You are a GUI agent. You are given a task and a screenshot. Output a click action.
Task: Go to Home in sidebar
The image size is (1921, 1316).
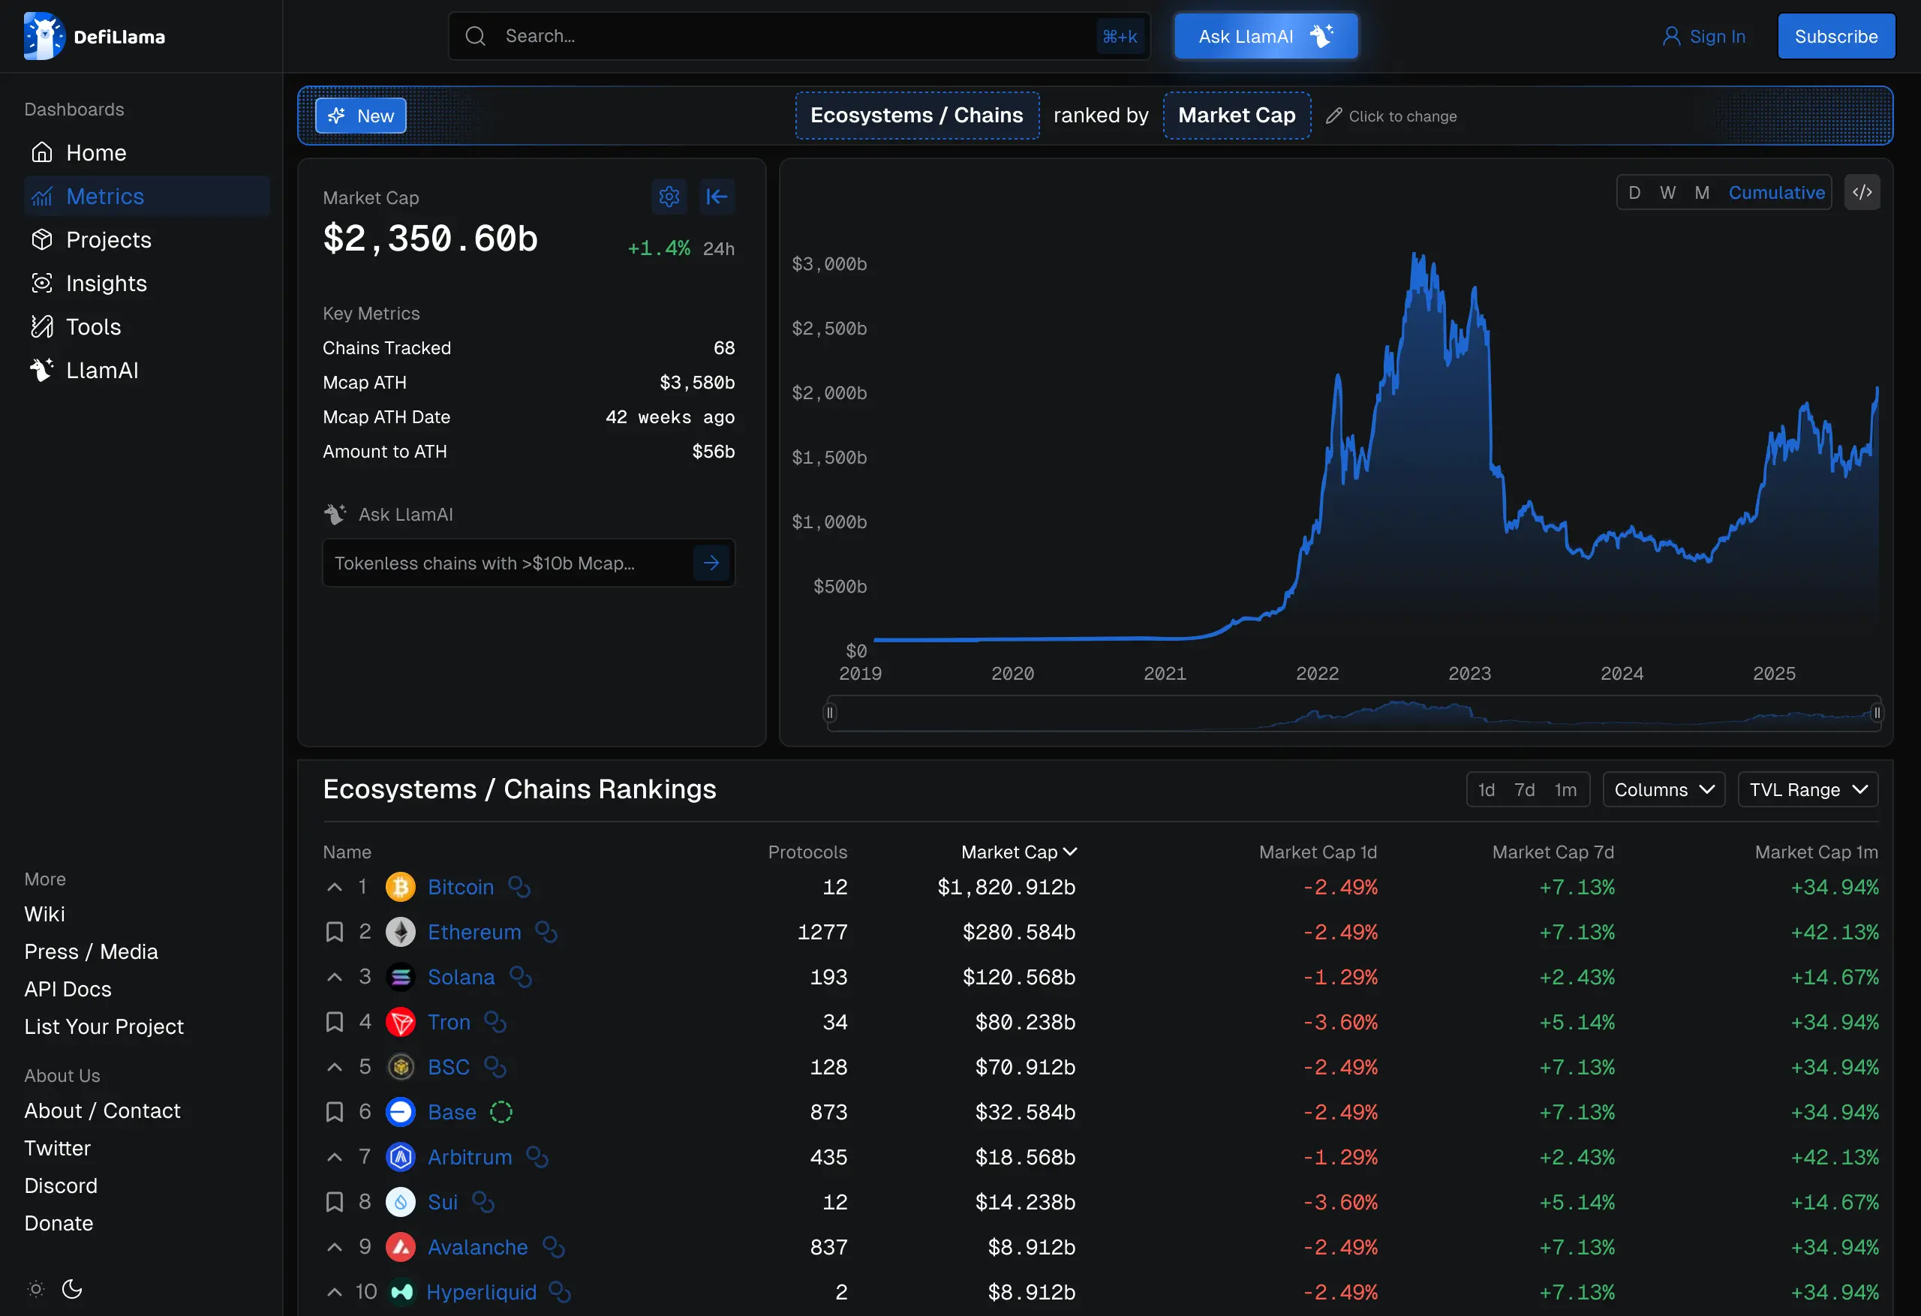tap(146, 153)
